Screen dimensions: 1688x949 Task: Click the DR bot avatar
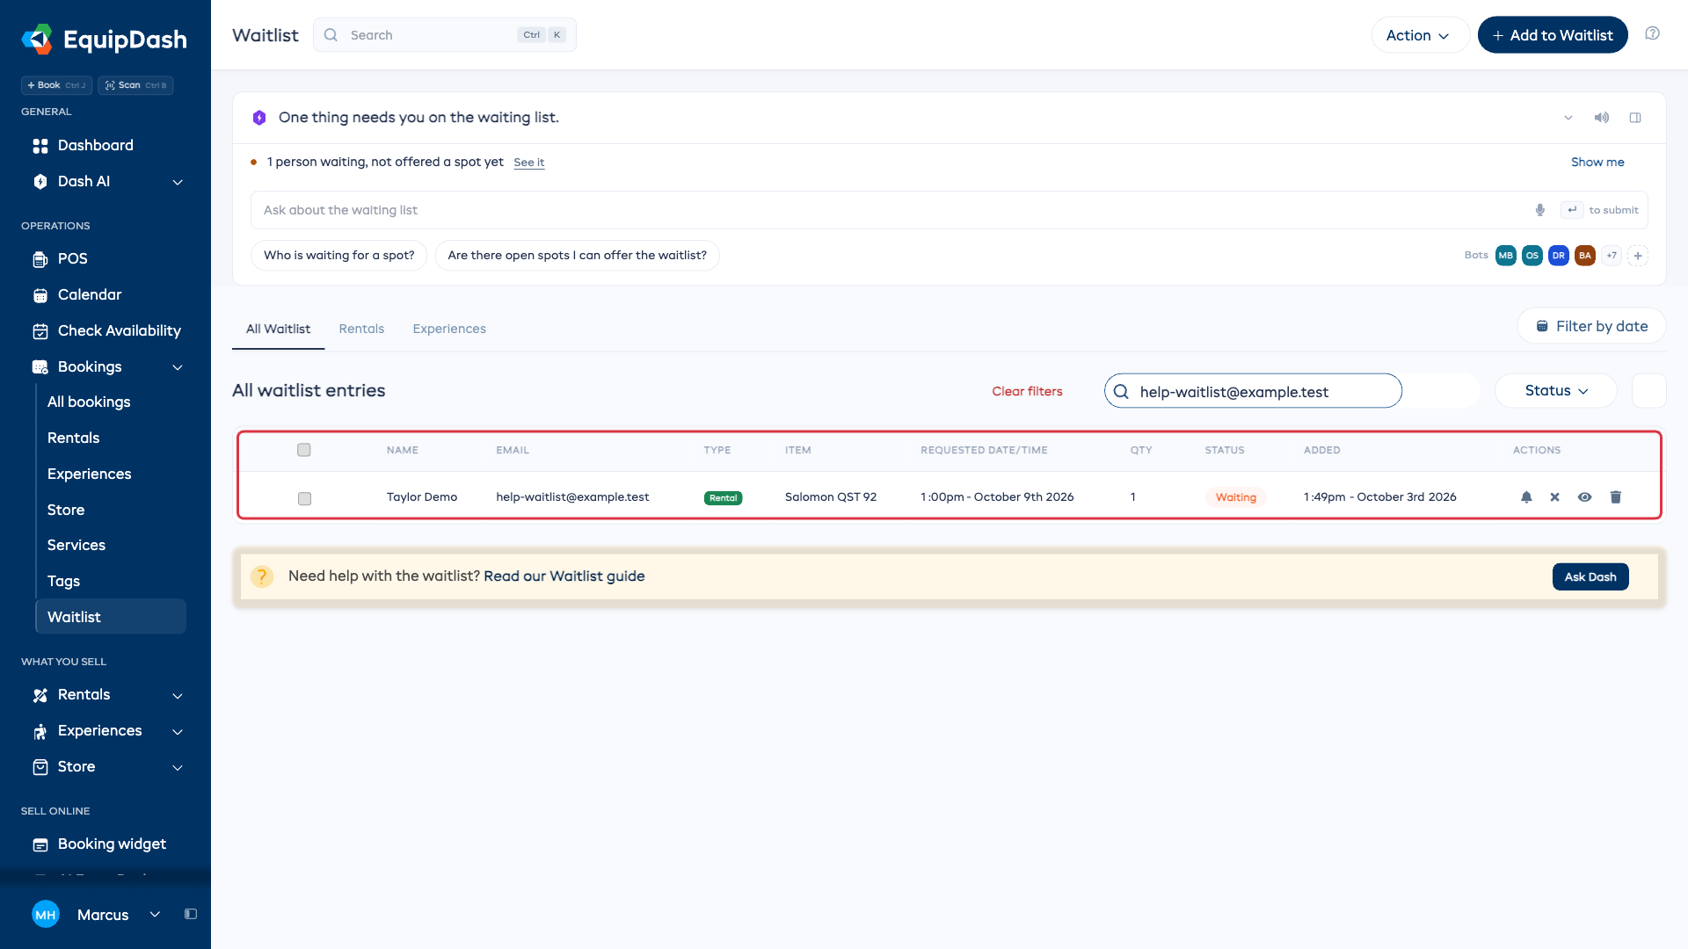[1559, 256]
